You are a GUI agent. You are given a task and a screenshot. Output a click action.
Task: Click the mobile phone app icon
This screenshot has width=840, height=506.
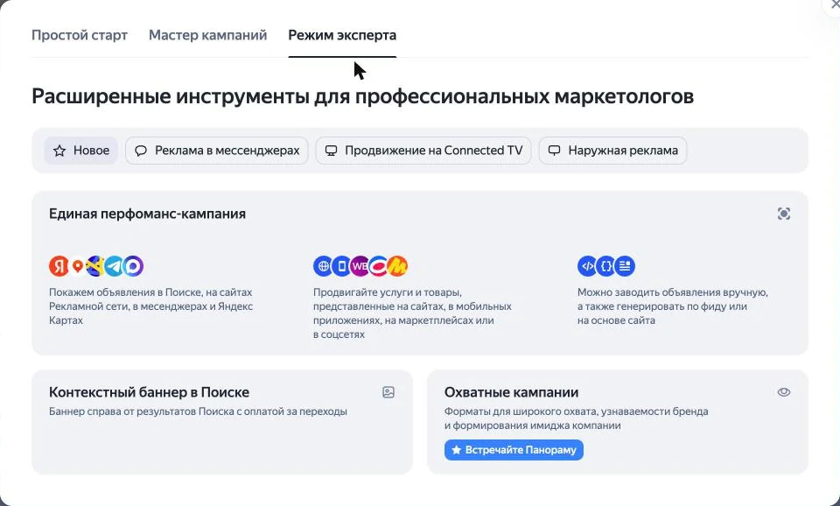coord(341,266)
